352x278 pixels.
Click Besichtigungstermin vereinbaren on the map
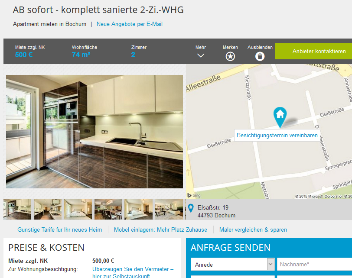click(x=277, y=135)
